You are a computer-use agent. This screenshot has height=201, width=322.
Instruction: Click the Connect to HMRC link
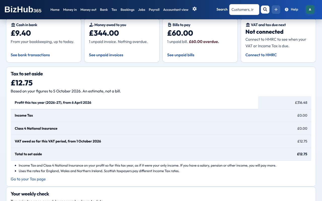[x=261, y=55]
